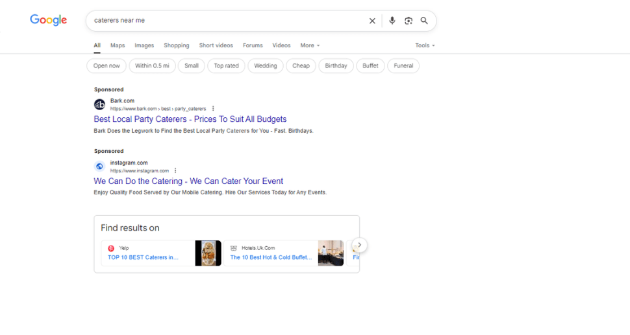The image size is (630, 335).
Task: Start voice search with microphone icon
Action: coord(392,21)
